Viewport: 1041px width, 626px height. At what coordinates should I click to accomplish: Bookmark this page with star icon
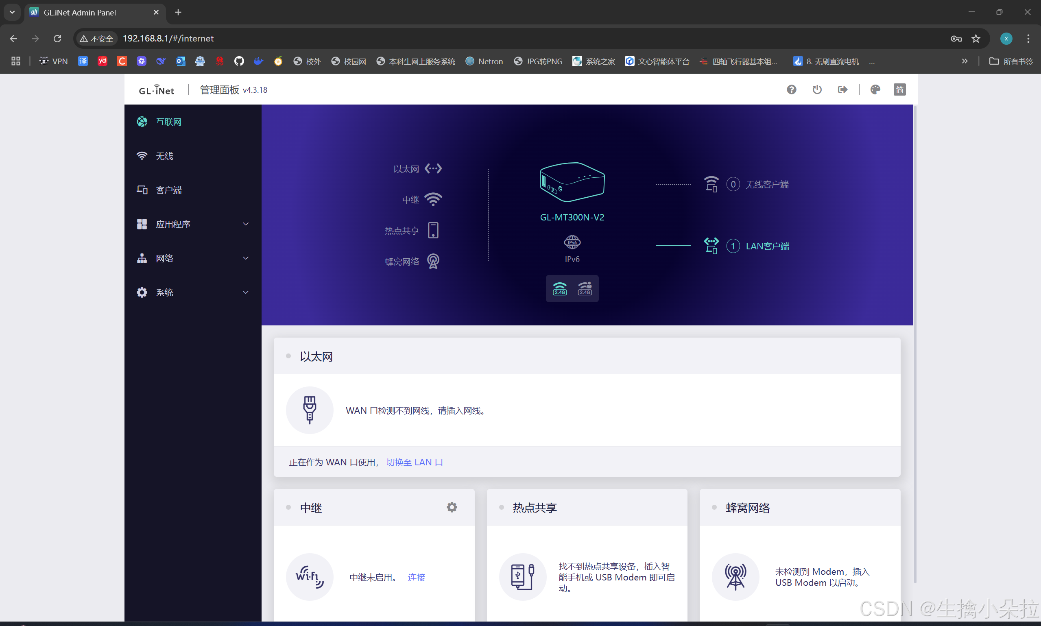tap(976, 38)
